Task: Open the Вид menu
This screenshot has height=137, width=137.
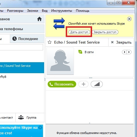Action: (45, 11)
